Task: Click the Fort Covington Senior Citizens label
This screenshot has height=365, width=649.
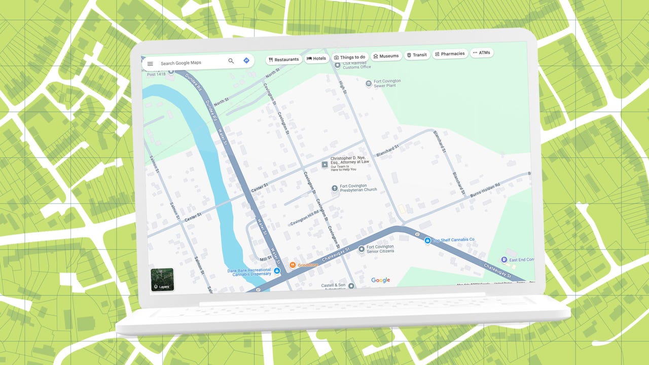Action: point(380,249)
